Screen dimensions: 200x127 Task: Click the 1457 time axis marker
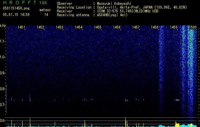coord(136,27)
